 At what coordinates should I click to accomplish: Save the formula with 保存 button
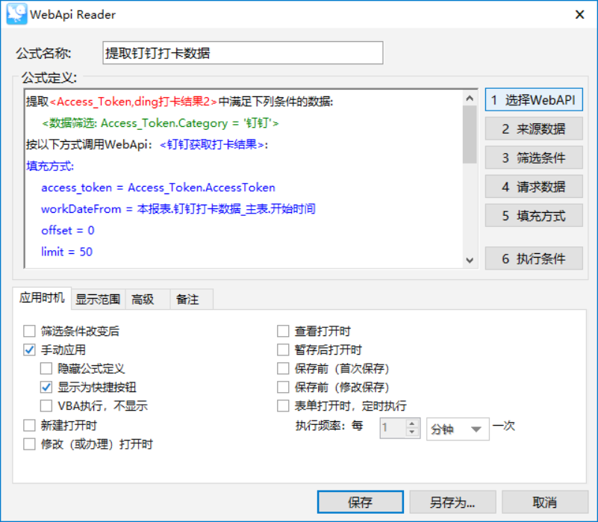pyautogui.click(x=360, y=502)
